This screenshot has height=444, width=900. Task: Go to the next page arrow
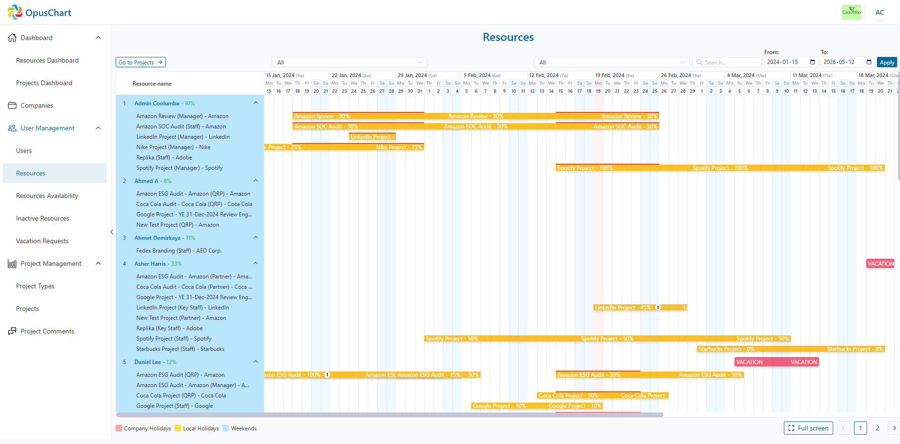click(x=894, y=428)
